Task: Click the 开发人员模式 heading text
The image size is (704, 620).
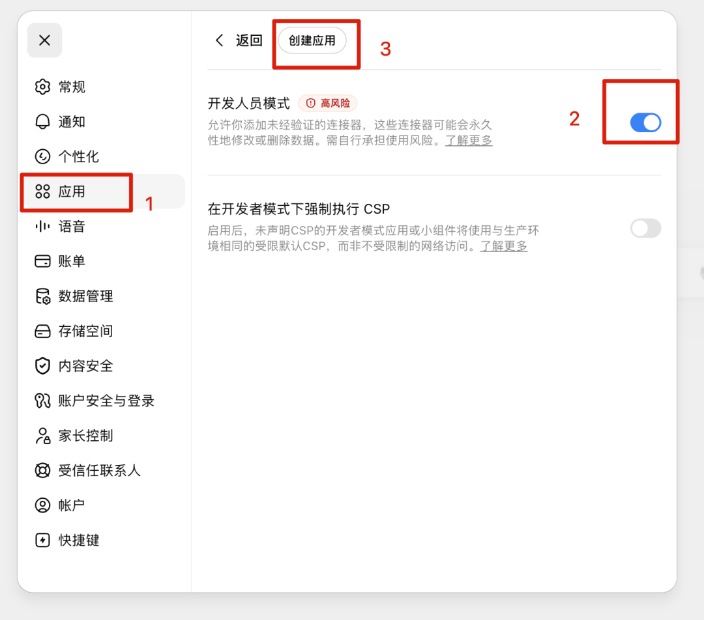Action: 249,103
